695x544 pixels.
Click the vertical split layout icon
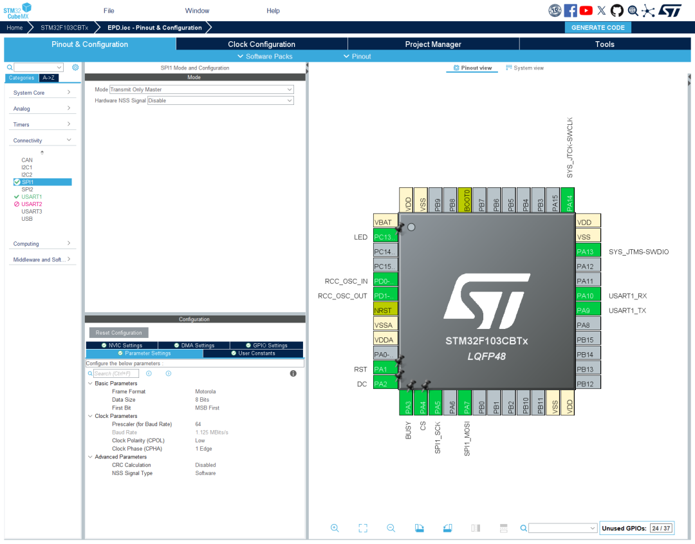pos(476,528)
